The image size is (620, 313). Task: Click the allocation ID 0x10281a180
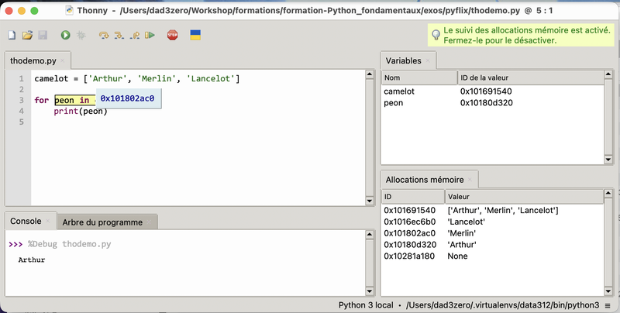tap(409, 256)
